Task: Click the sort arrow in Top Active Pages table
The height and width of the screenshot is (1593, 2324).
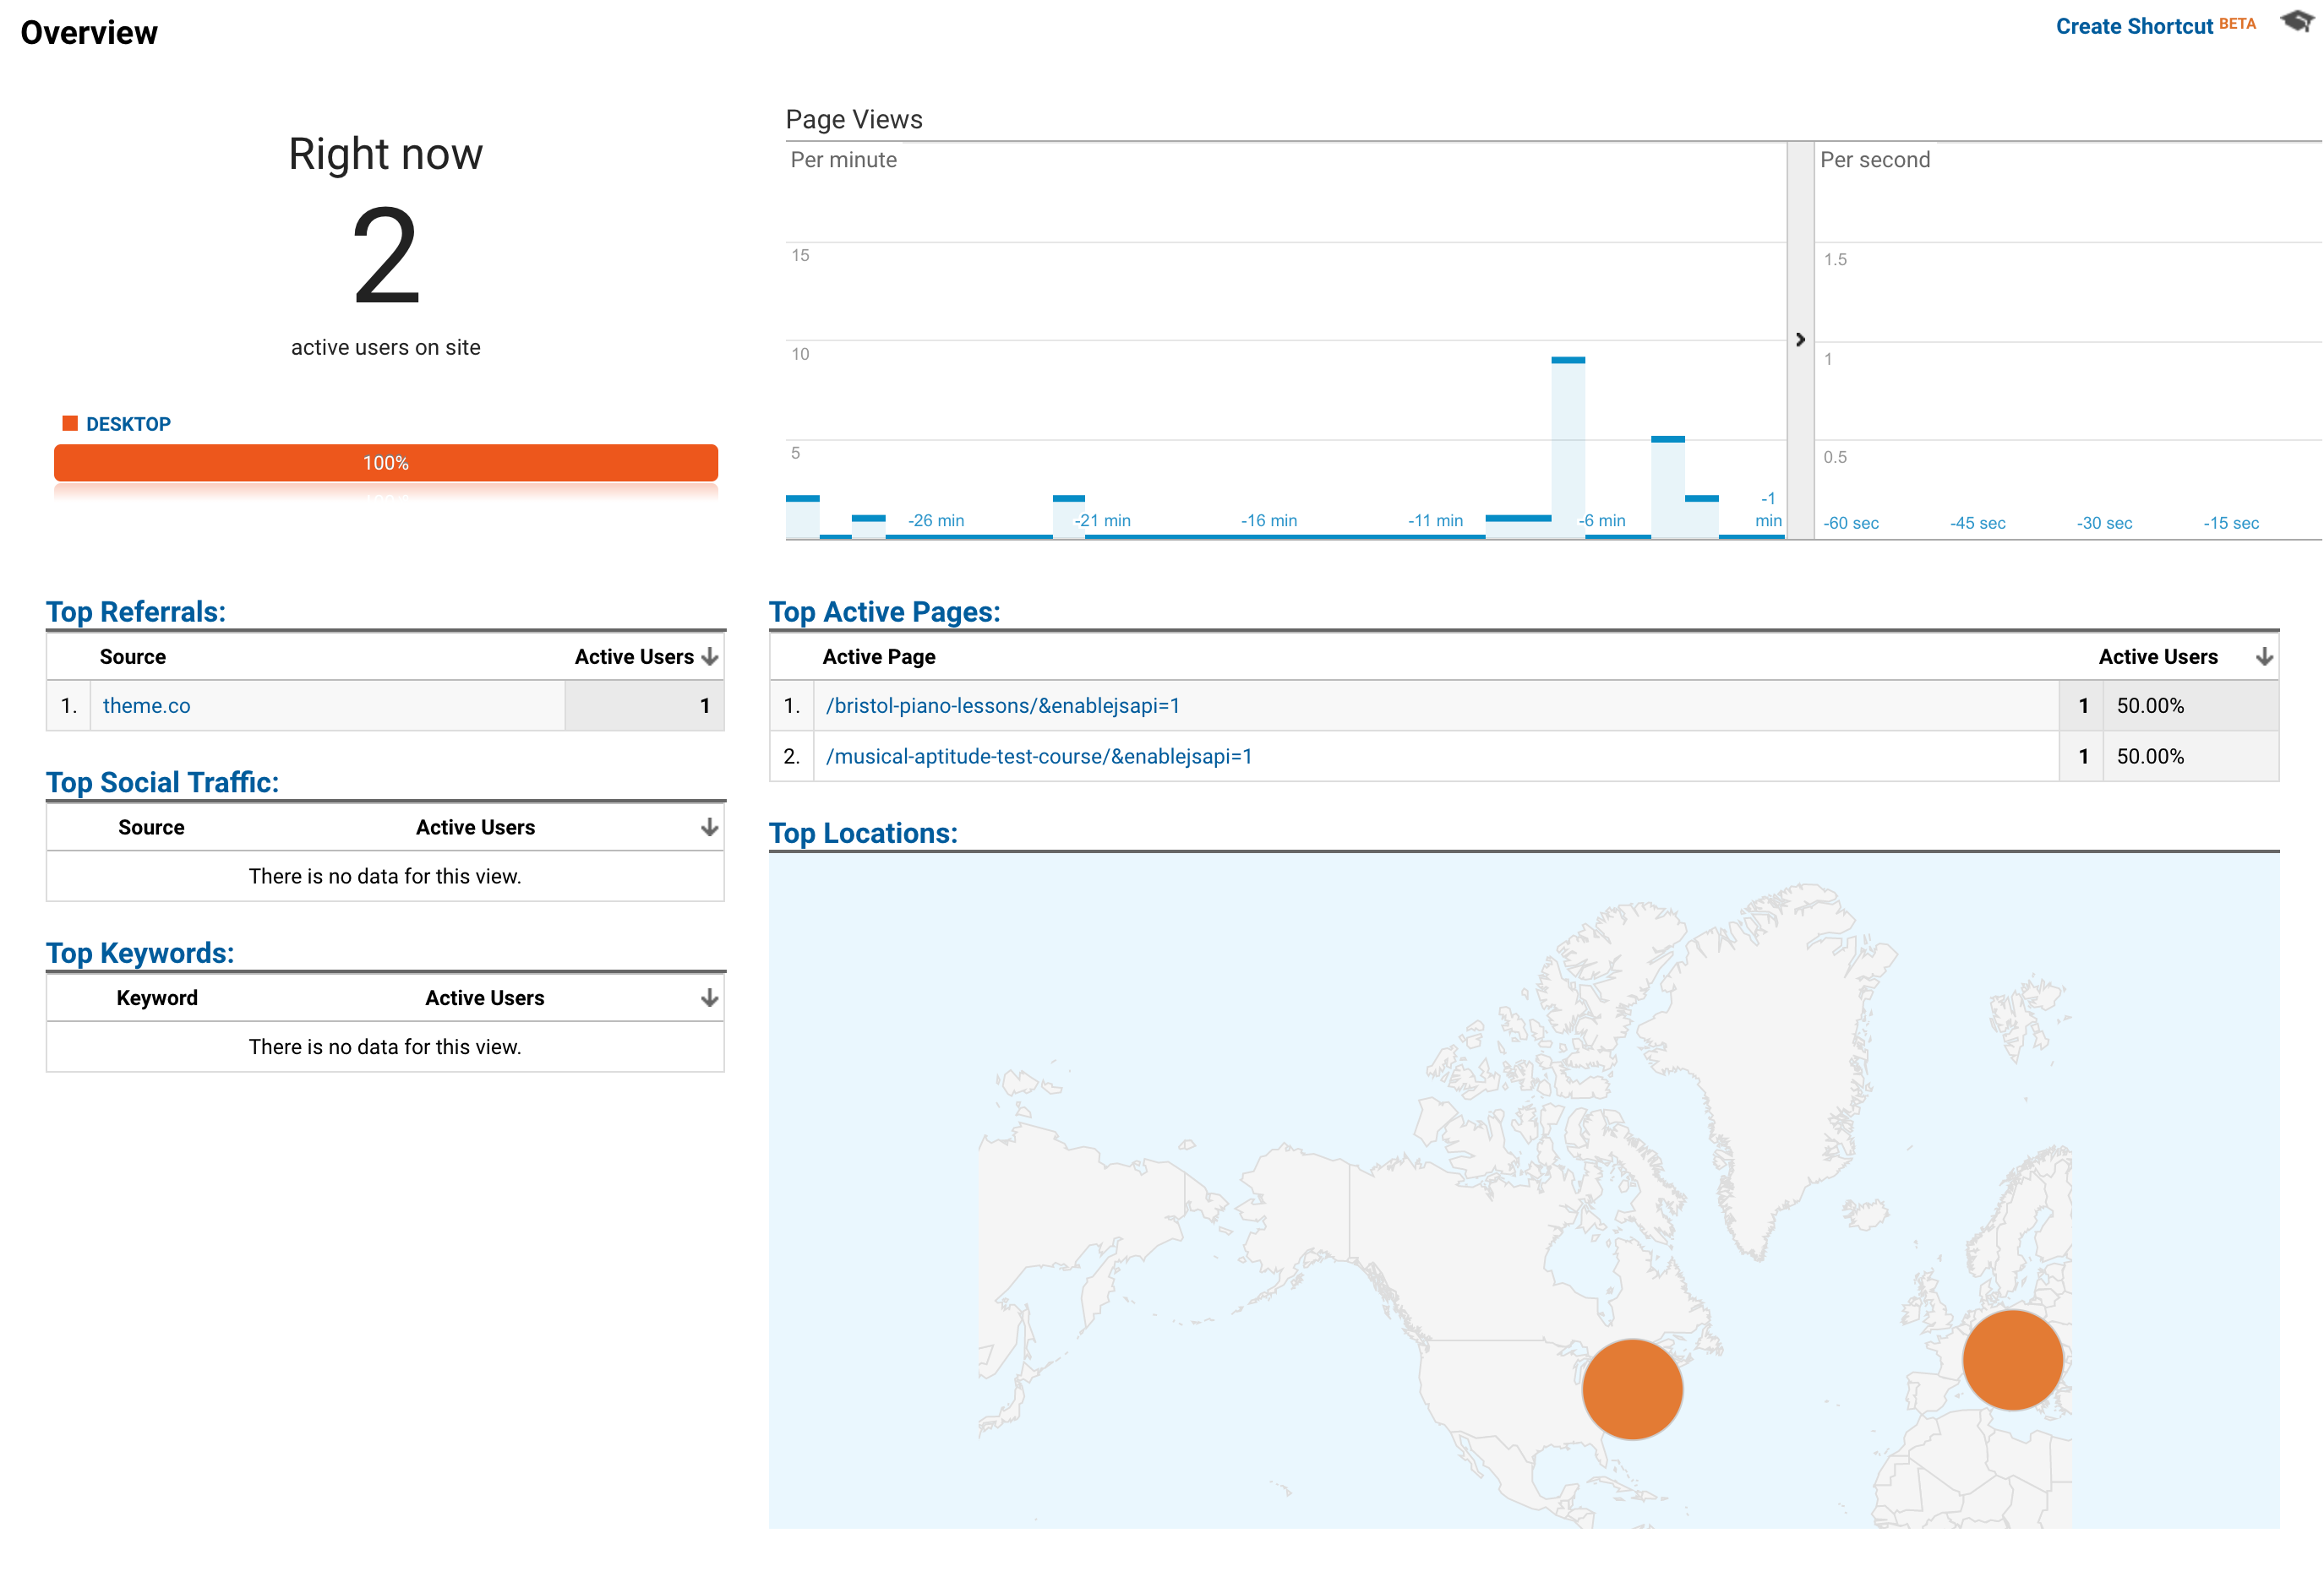Action: pos(2264,655)
